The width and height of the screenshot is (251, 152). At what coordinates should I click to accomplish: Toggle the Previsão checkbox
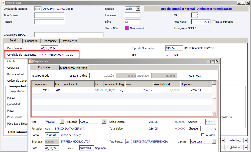click(203, 135)
